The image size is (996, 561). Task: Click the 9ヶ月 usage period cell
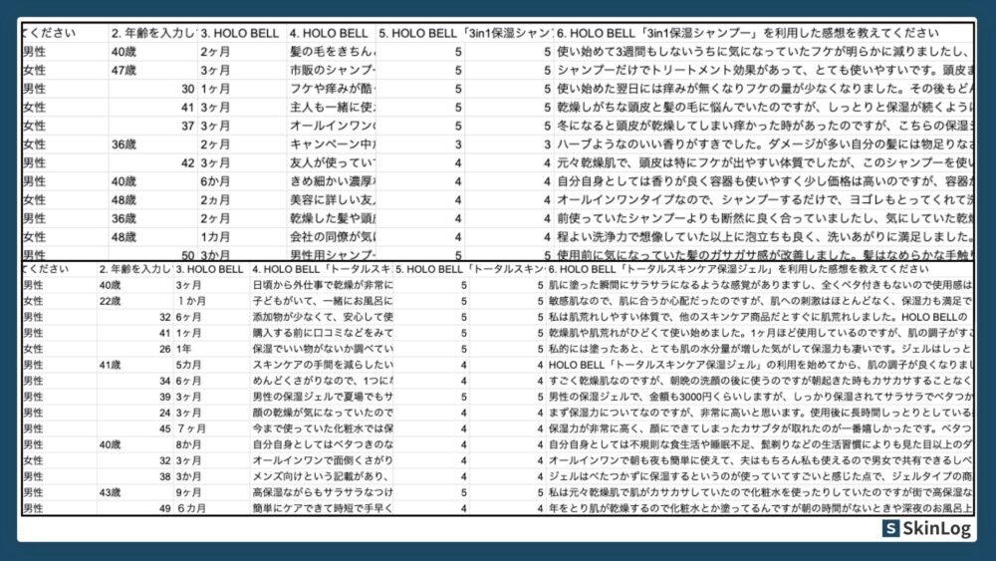click(x=189, y=492)
